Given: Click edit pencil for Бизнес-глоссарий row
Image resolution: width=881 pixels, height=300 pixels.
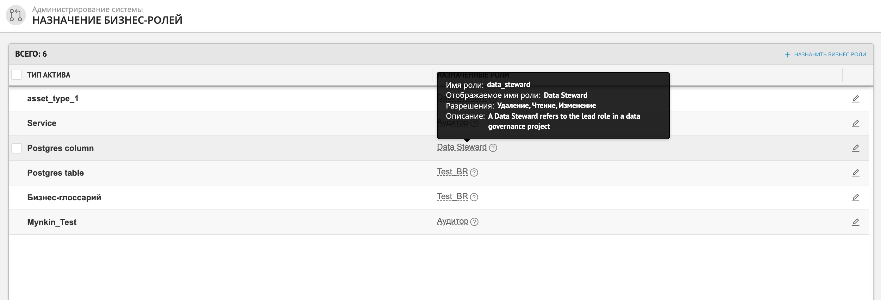Looking at the screenshot, I should coord(855,197).
